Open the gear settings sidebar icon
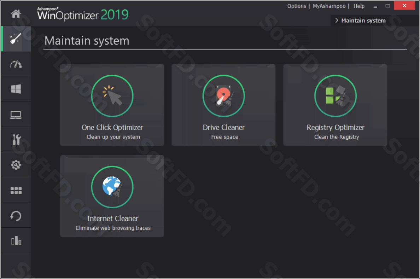 (x=16, y=165)
